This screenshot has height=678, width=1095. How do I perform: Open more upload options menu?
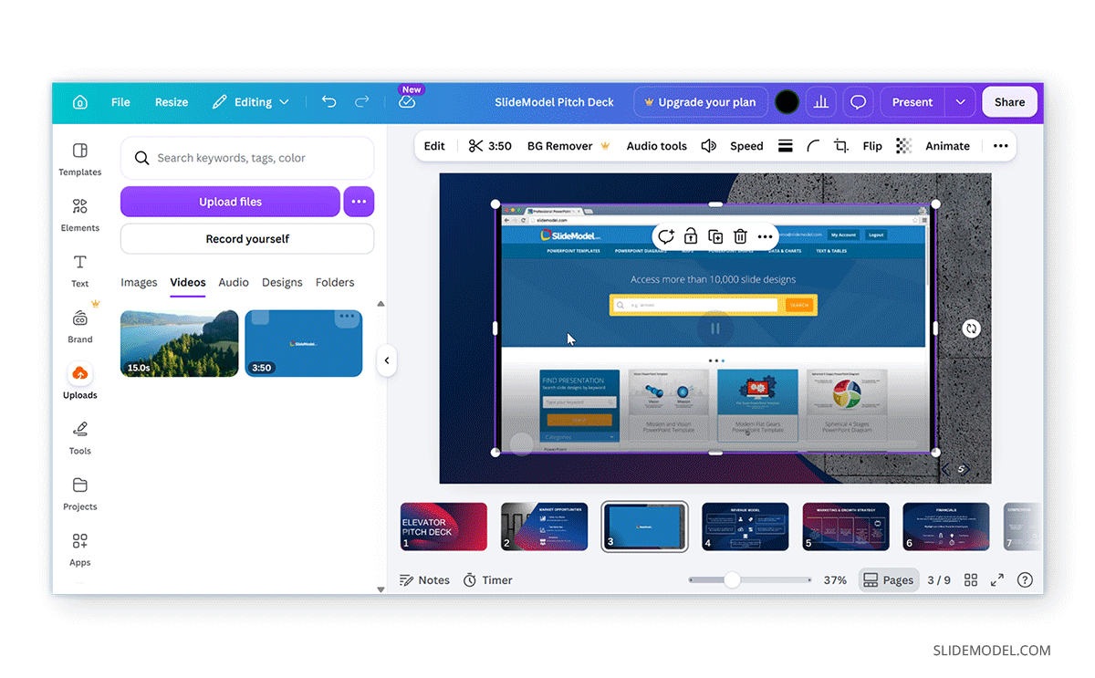click(359, 202)
